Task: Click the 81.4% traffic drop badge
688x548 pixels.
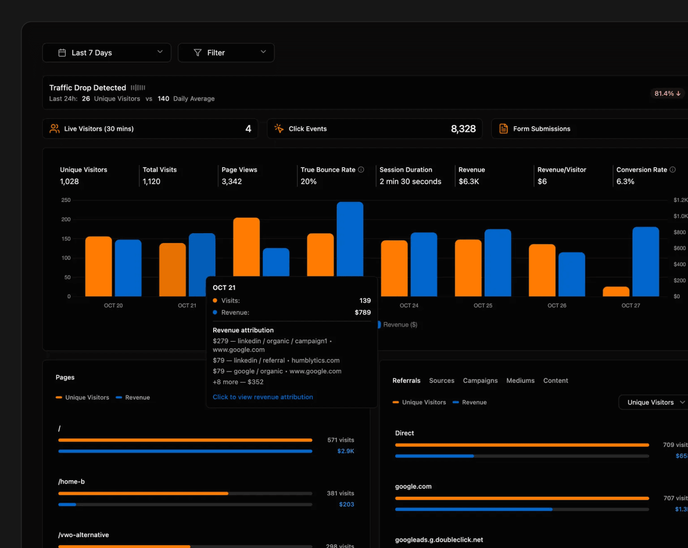Action: 667,94
